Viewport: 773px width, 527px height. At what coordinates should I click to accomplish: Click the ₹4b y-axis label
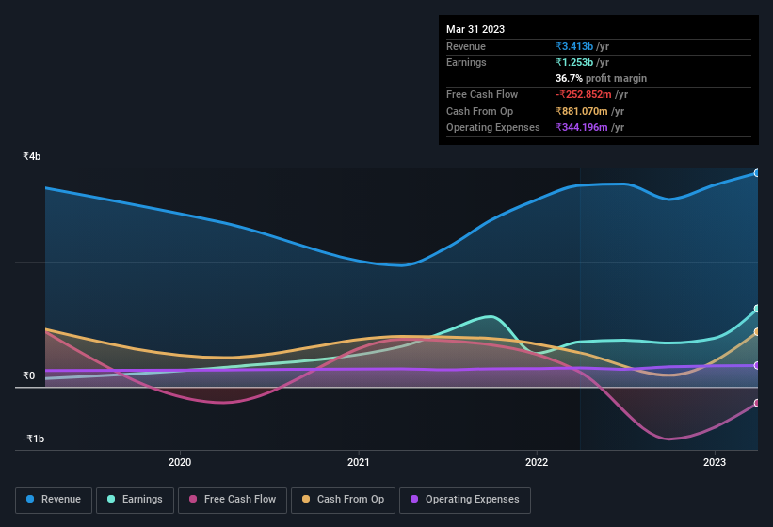coord(32,156)
